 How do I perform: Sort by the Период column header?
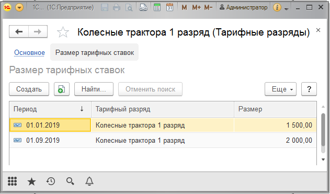point(50,109)
